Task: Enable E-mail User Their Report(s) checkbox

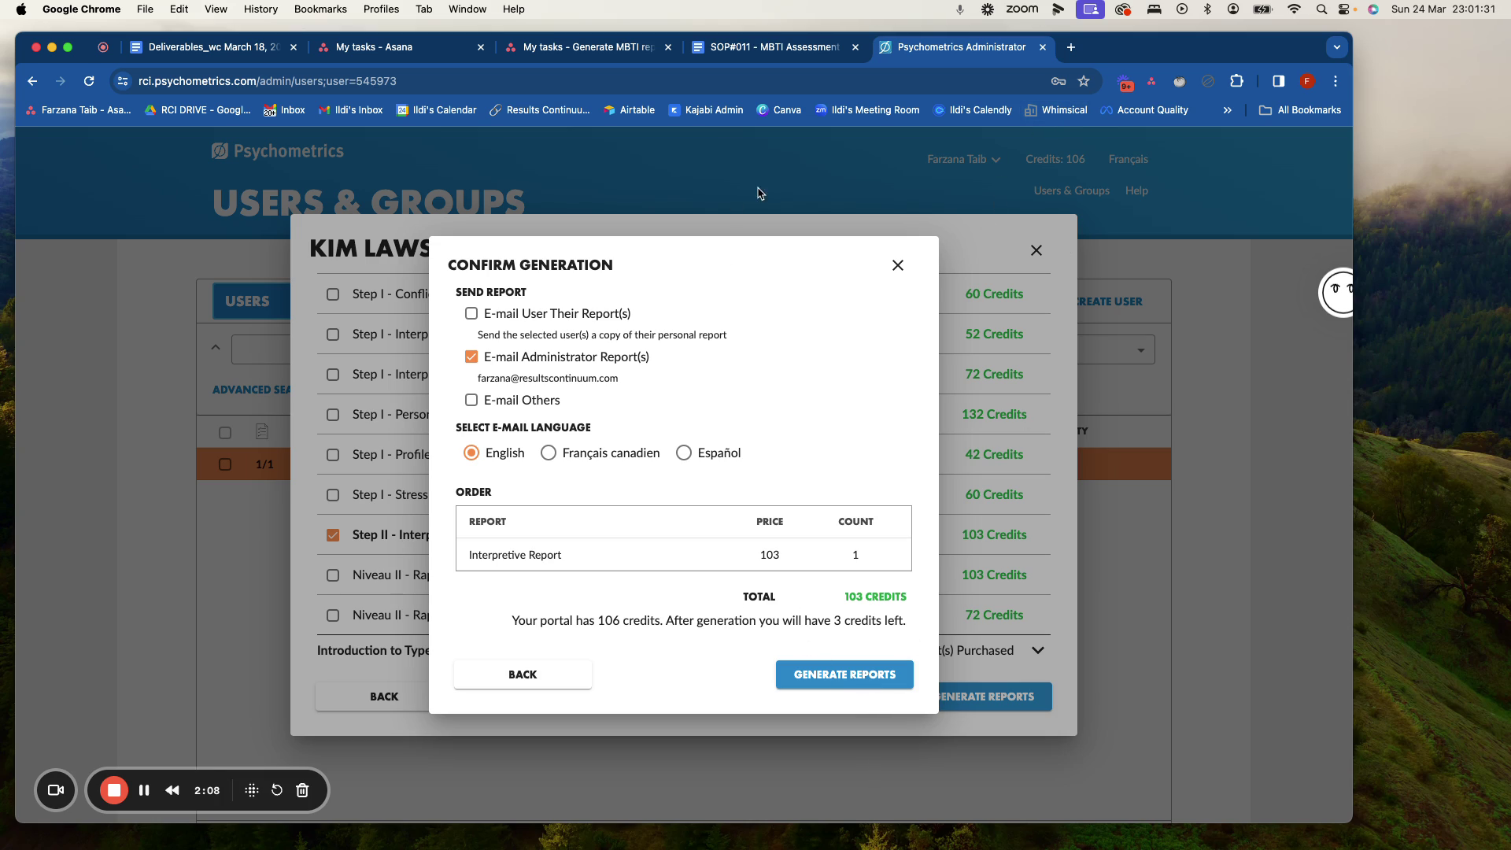Action: pyautogui.click(x=471, y=313)
